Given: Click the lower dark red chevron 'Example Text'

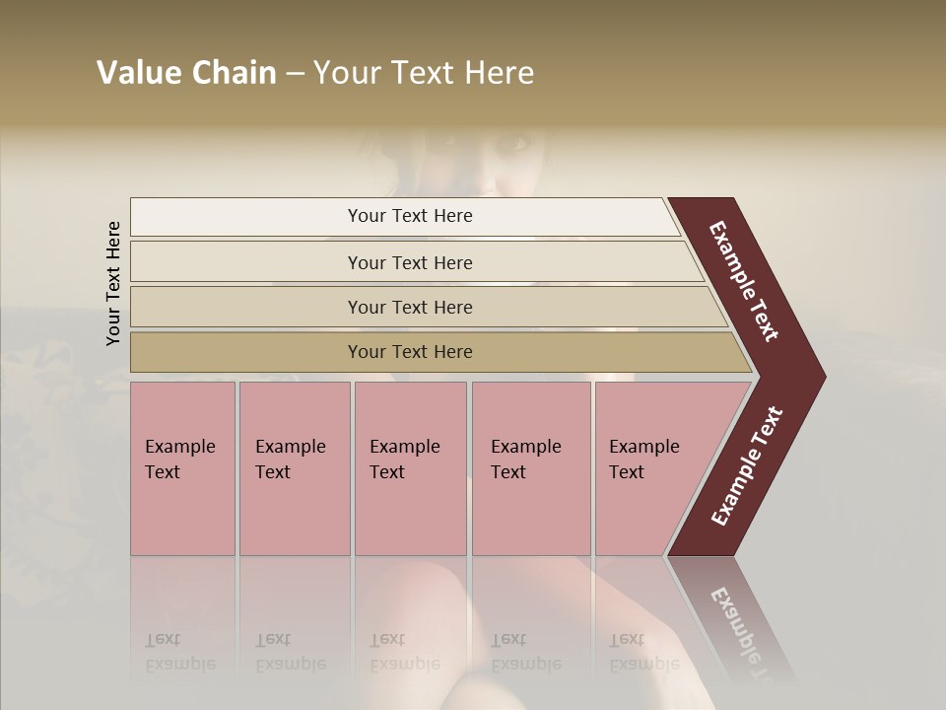Looking at the screenshot, I should (747, 466).
